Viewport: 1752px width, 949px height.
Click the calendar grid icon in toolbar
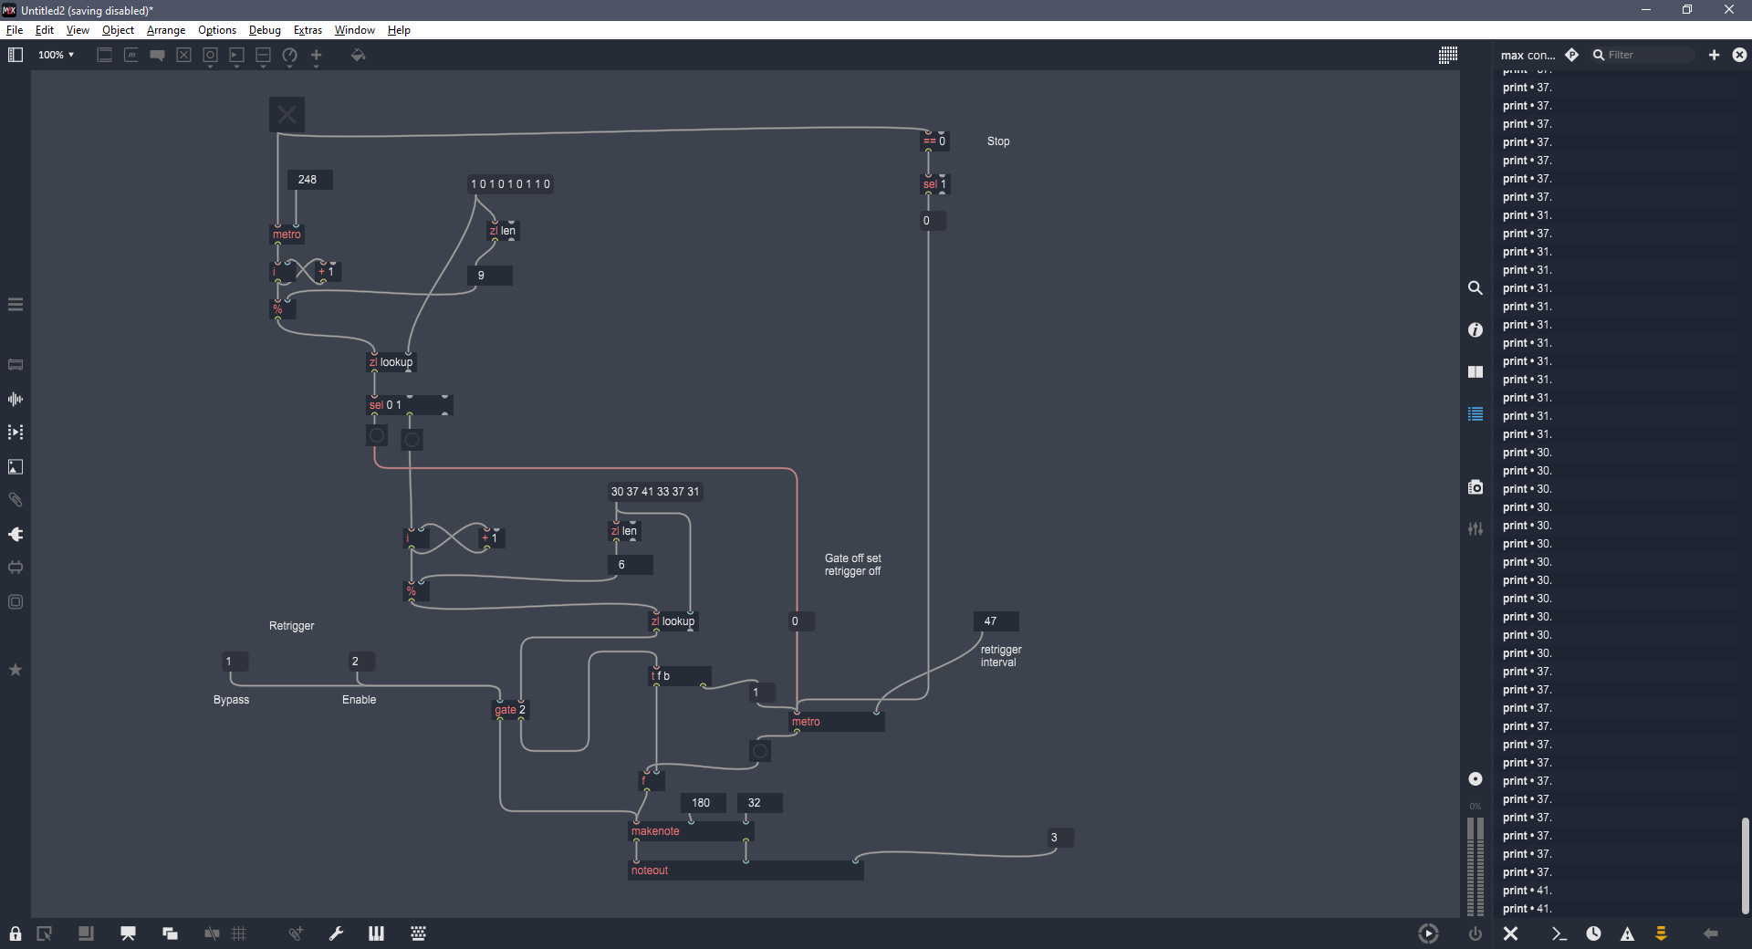click(1448, 56)
